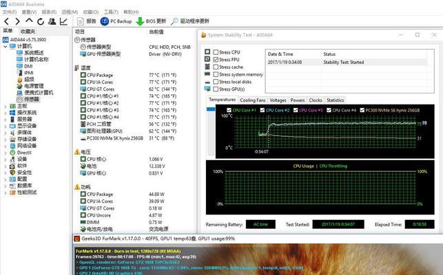Select 计算机名称 in the tree
This screenshot has height=275, width=443.
pyautogui.click(x=36, y=59)
